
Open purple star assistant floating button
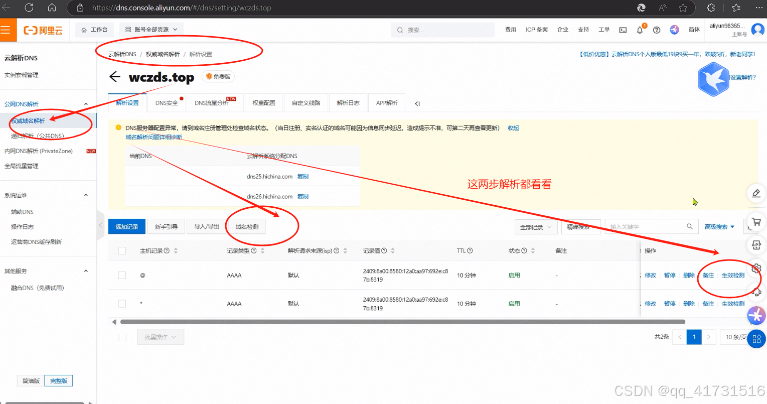pyautogui.click(x=756, y=316)
